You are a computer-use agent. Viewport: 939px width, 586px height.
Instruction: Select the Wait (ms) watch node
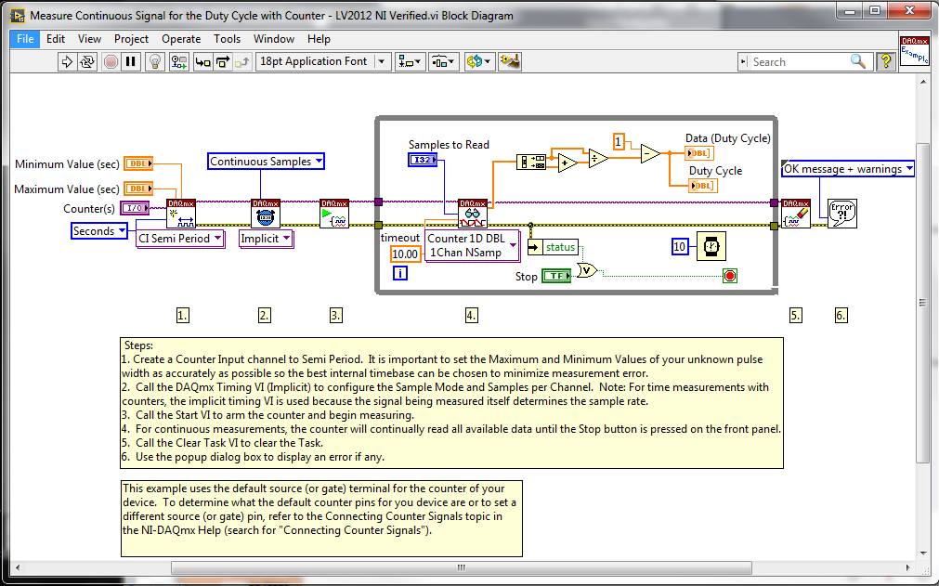pyautogui.click(x=711, y=246)
